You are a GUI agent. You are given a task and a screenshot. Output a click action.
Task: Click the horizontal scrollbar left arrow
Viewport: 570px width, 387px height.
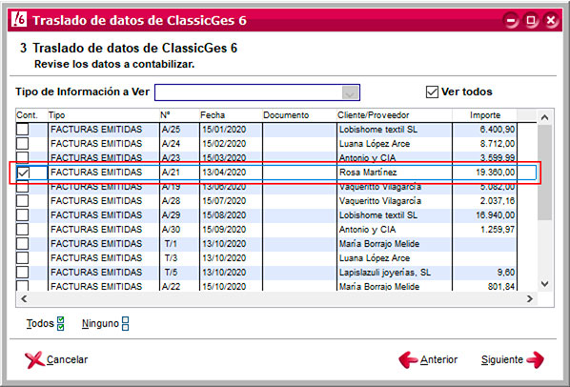point(24,298)
